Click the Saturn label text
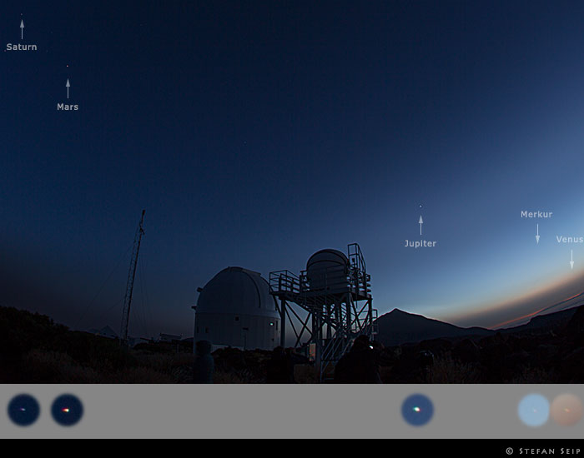The height and width of the screenshot is (458, 584). coord(22,47)
